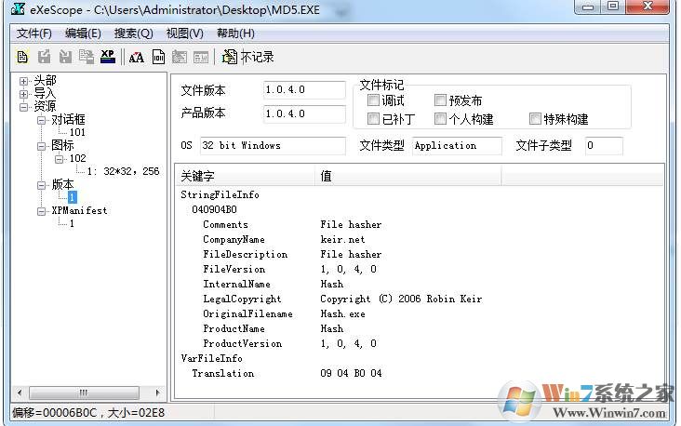Image resolution: width=681 pixels, height=426 pixels.
Task: Select version resource item 1
Action: (72, 197)
